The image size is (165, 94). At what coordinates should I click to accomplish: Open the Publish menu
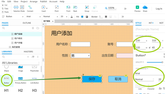coord(44,2)
